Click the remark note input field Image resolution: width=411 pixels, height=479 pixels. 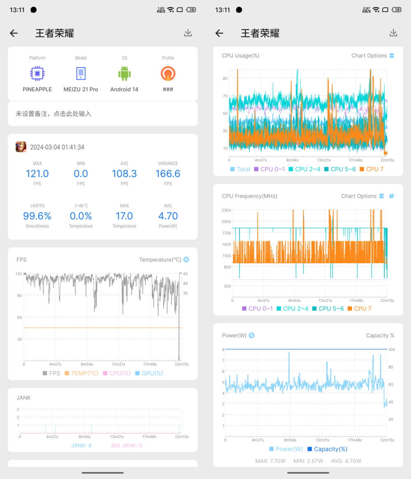click(103, 114)
